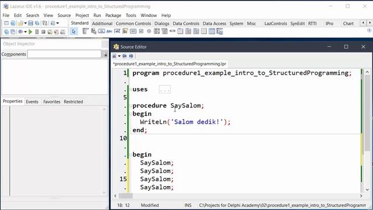373x210 pixels.
Task: Pick the TCheckGroup component icon
Action: pos(196,31)
